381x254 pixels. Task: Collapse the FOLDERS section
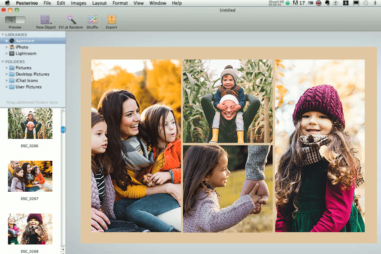click(3, 62)
